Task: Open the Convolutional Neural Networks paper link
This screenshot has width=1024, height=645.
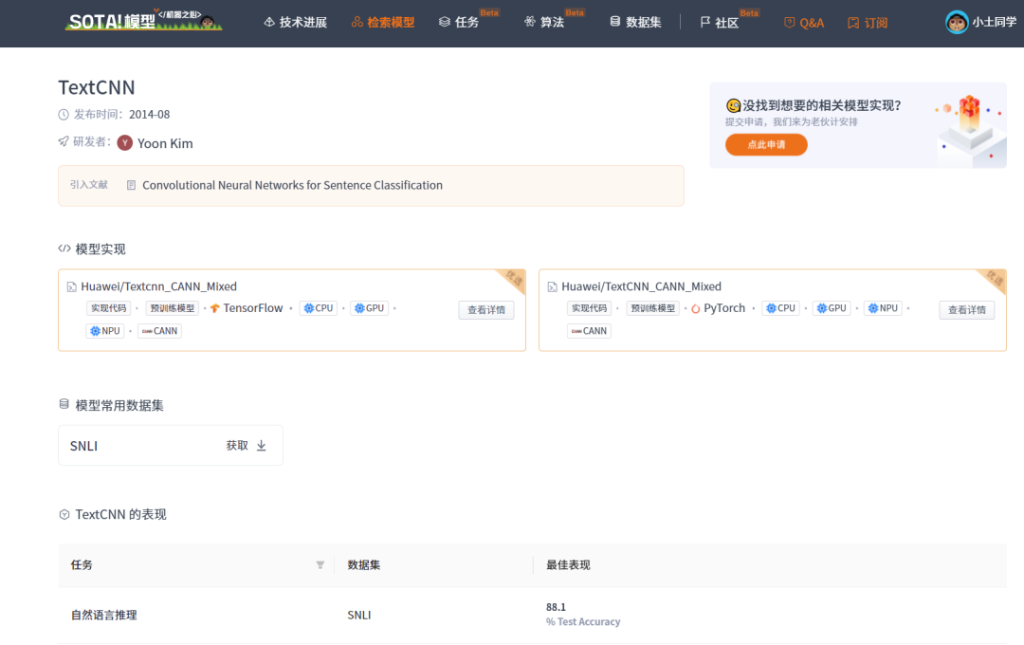Action: tap(291, 185)
